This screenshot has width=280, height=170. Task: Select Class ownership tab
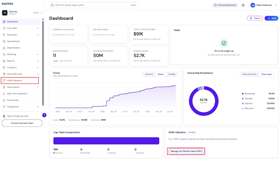pyautogui.click(x=249, y=74)
